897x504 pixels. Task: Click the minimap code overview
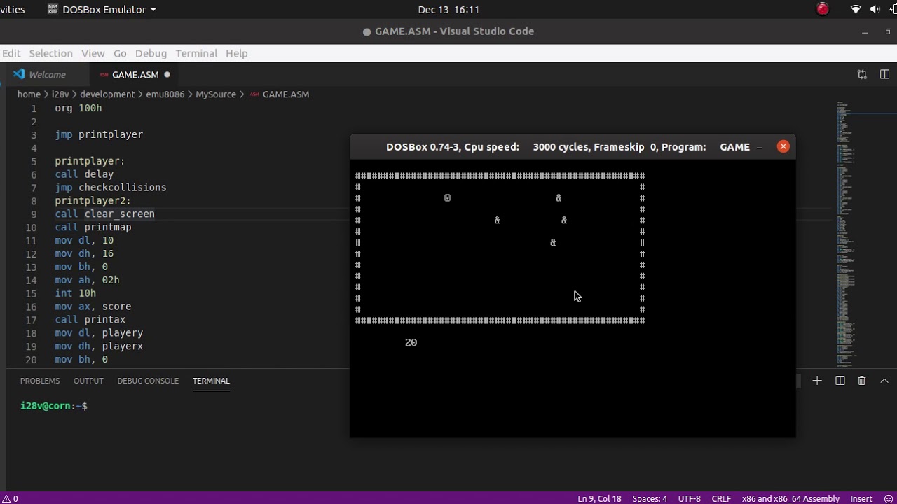[847, 234]
